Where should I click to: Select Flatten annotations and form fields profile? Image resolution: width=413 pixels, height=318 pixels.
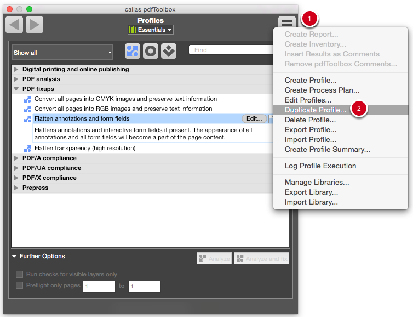pos(82,118)
